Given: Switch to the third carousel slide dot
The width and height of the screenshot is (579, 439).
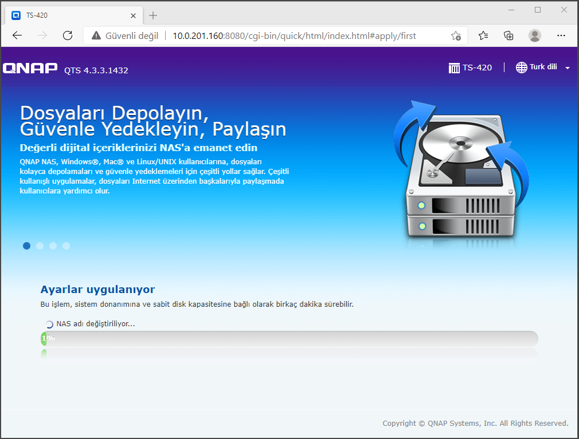Looking at the screenshot, I should tap(53, 246).
